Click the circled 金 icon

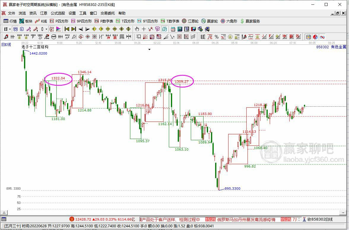coord(230,37)
